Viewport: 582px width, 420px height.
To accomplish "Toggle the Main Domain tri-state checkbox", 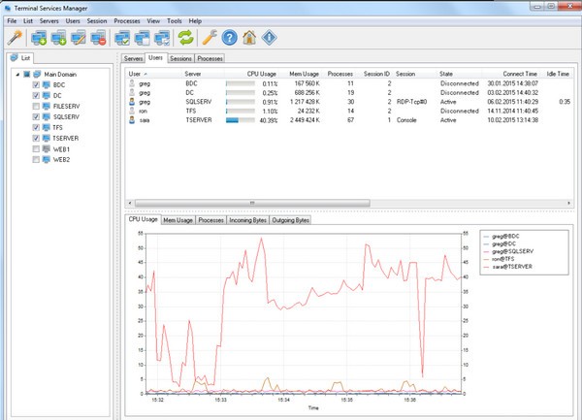I will [x=26, y=75].
